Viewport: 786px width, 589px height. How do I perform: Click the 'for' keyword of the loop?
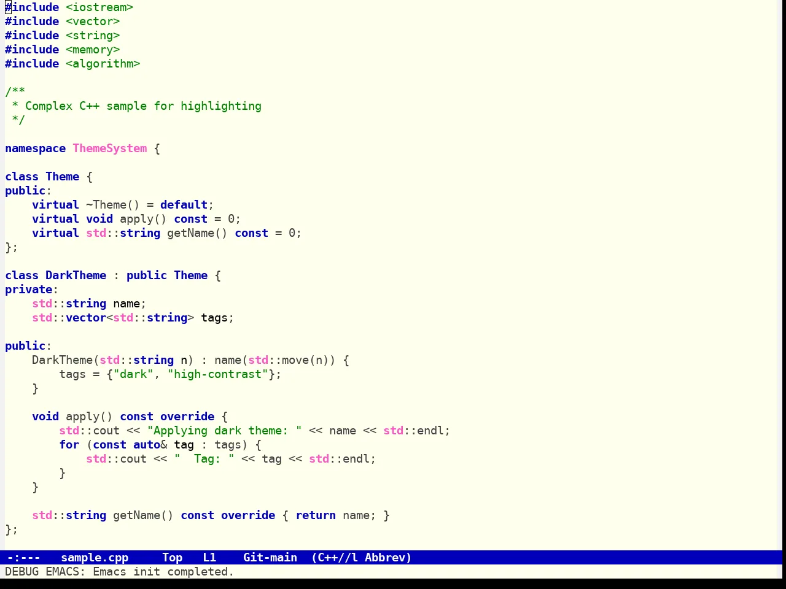tap(69, 445)
